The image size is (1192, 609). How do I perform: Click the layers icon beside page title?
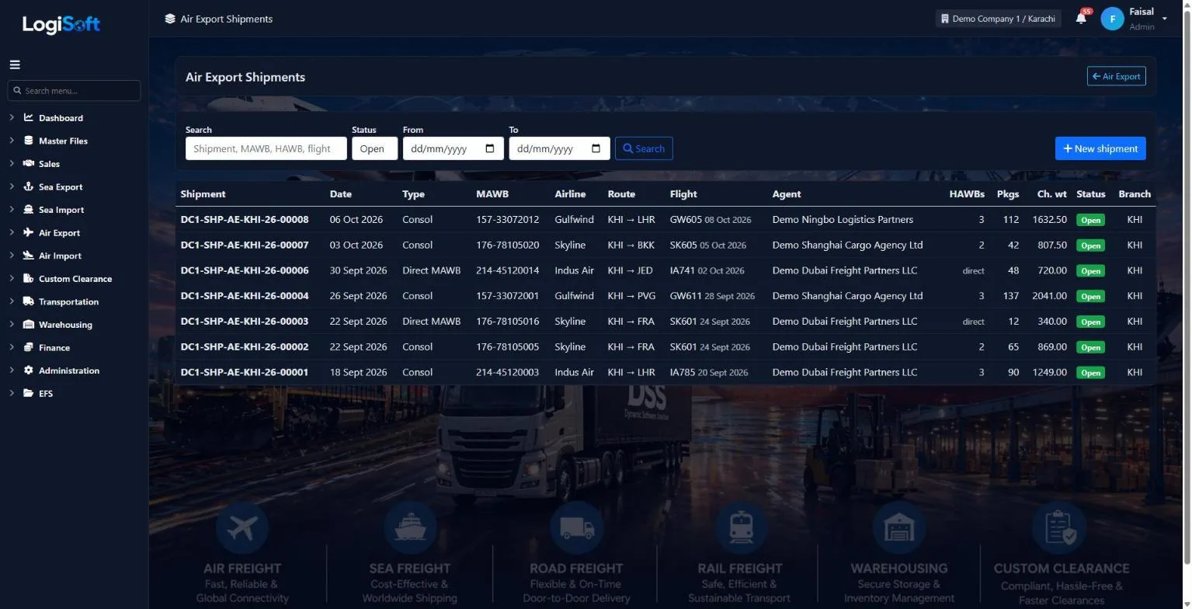170,19
